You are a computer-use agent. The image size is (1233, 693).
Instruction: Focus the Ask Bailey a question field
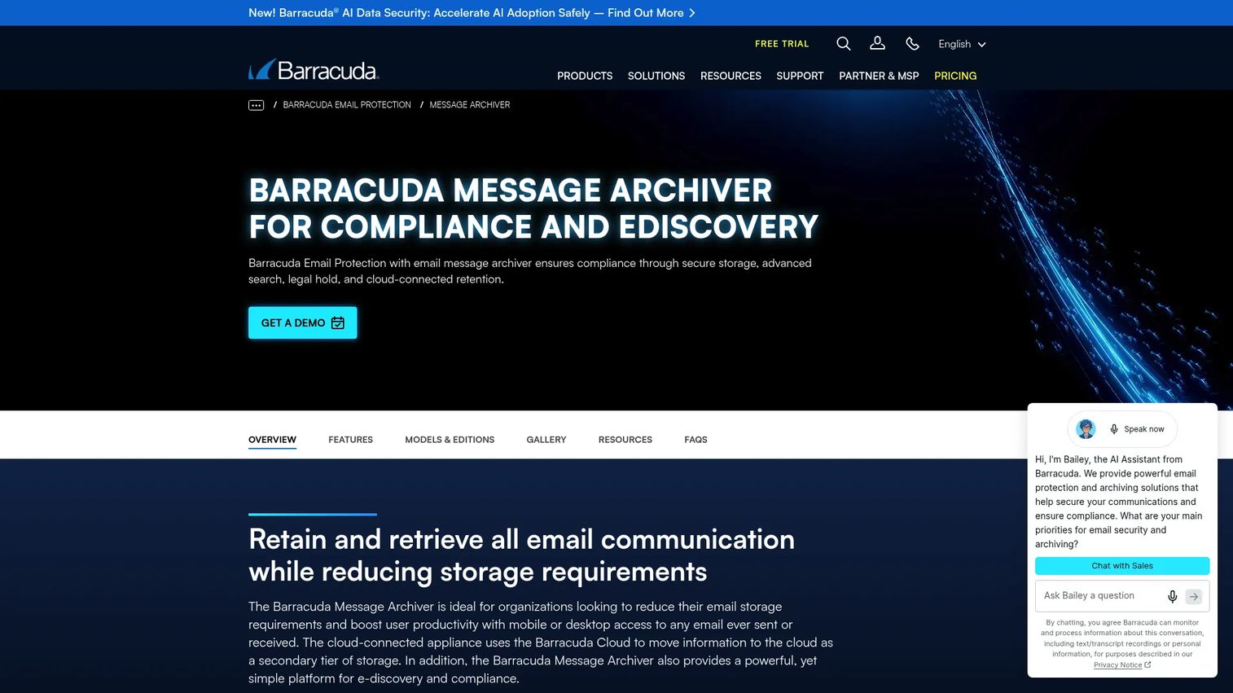coord(1099,596)
